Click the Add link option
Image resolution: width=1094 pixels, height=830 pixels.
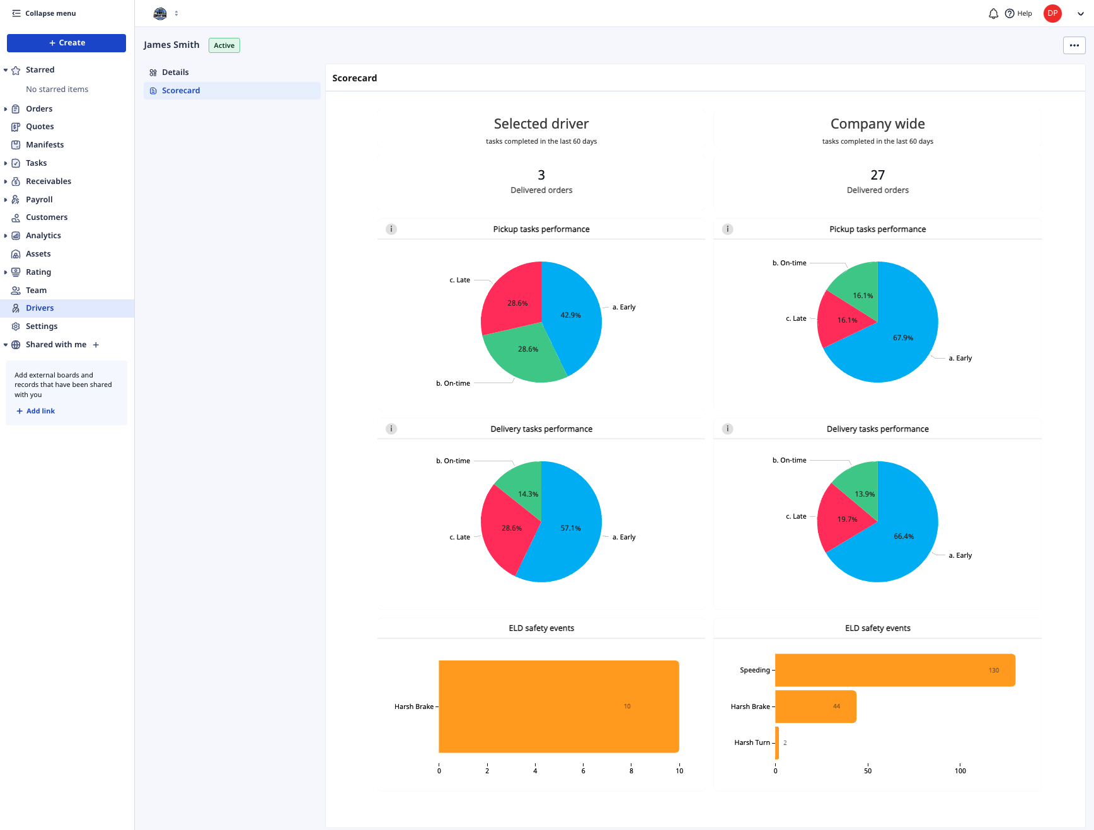pyautogui.click(x=36, y=410)
